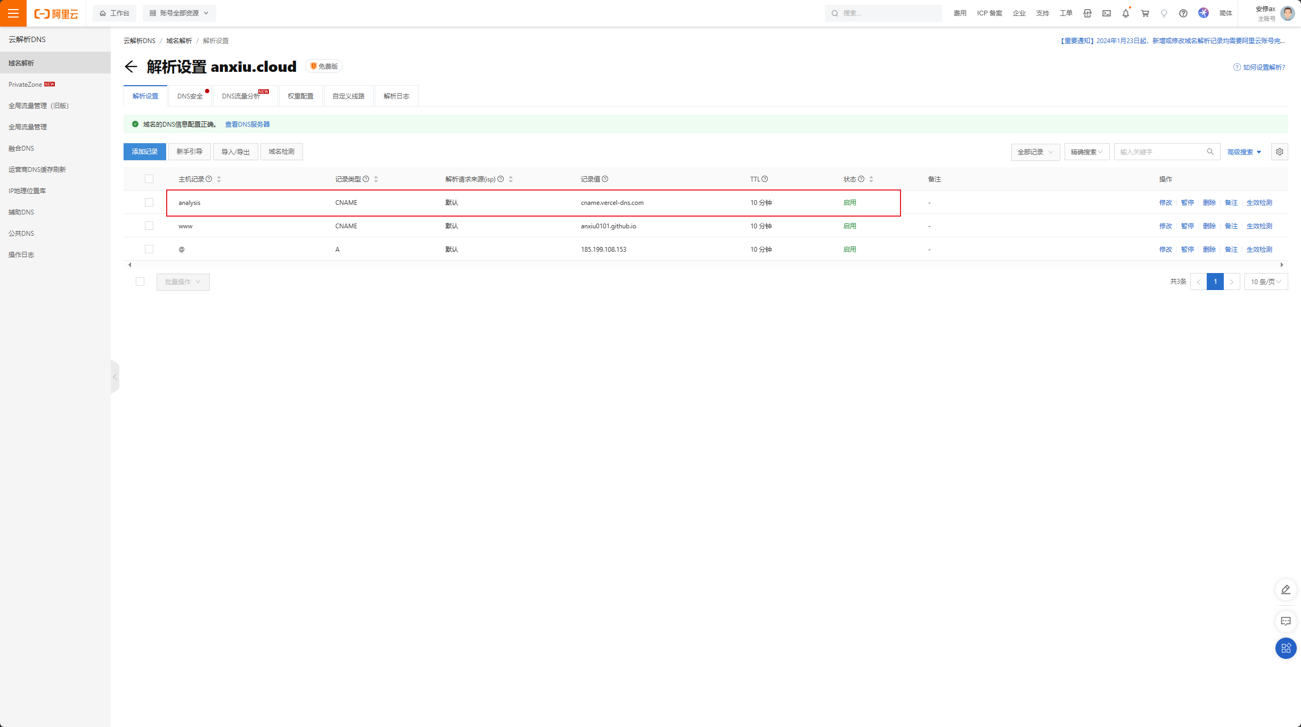The width and height of the screenshot is (1301, 727).
Task: Click the blue apps grid button
Action: pyautogui.click(x=1286, y=648)
